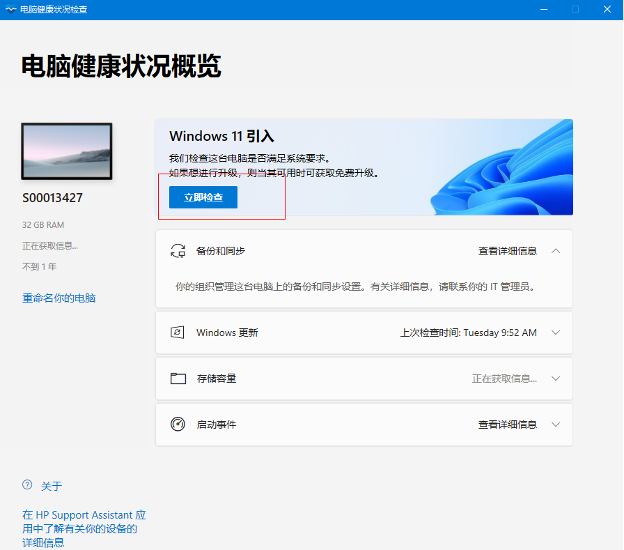Close the 电脑健康状况检查 window
This screenshot has height=550, width=624.
pyautogui.click(x=607, y=9)
